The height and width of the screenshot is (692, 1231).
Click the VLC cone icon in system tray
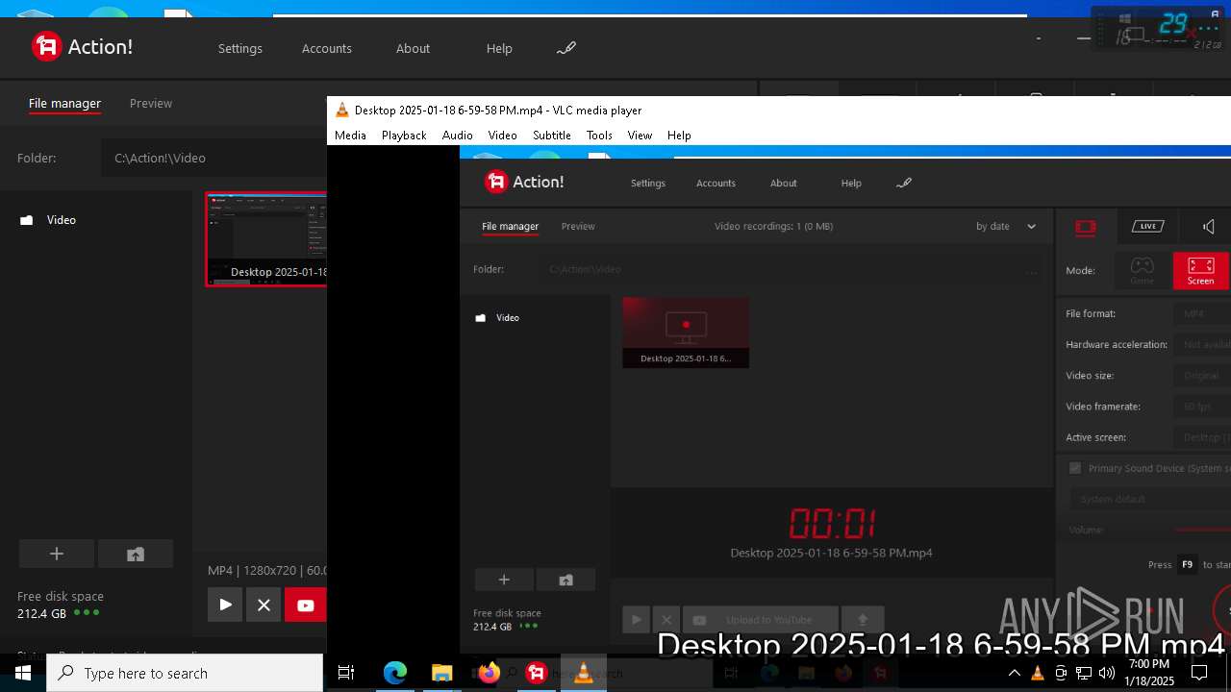[1038, 673]
